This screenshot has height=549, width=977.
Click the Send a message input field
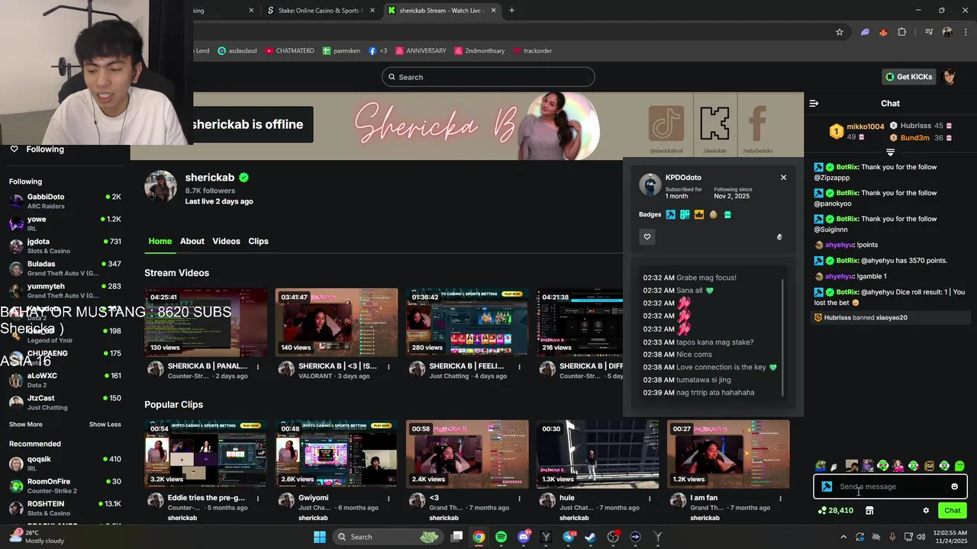pyautogui.click(x=890, y=486)
